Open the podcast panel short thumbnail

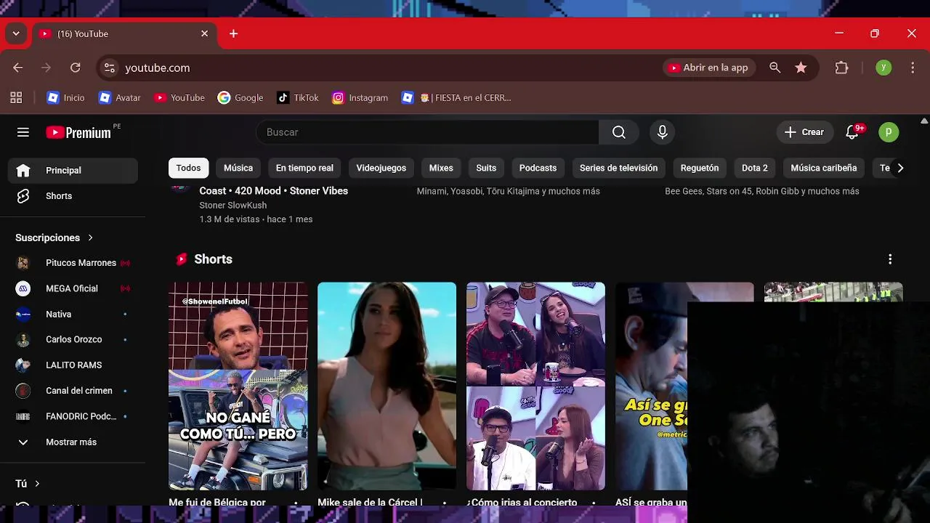[535, 386]
